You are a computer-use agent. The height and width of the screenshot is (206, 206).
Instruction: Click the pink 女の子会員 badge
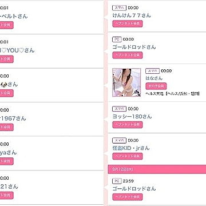156,86
